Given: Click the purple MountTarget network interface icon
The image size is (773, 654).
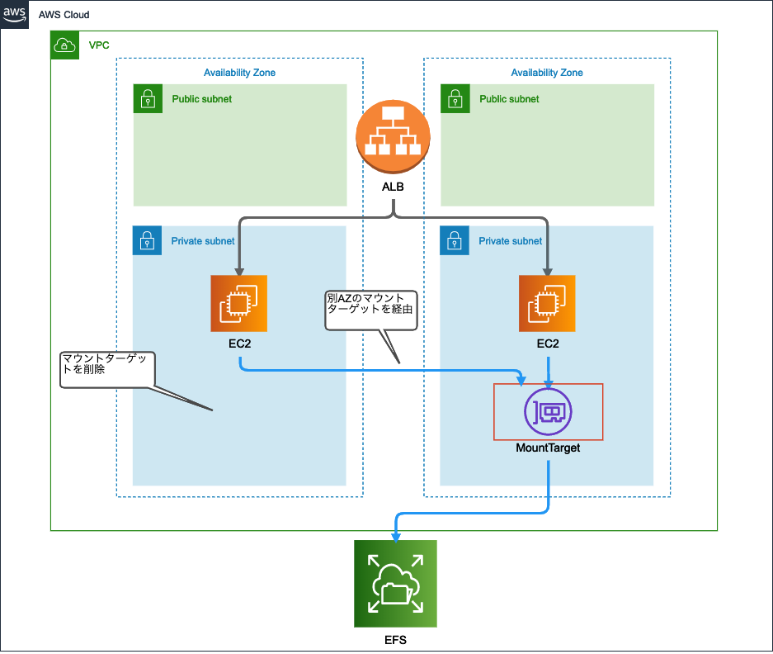Looking at the screenshot, I should [548, 412].
